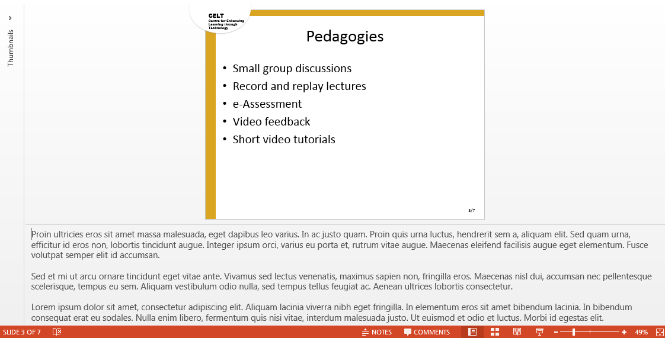The width and height of the screenshot is (665, 338).
Task: Click in the 'Sed et mi' notes paragraph
Action: pyautogui.click(x=341, y=282)
